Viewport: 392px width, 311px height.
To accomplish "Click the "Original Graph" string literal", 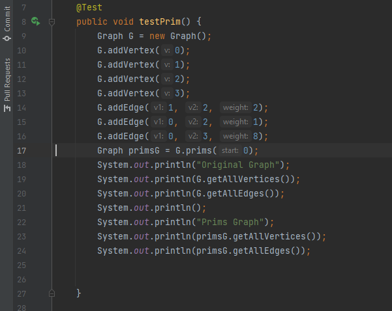I will pos(237,165).
